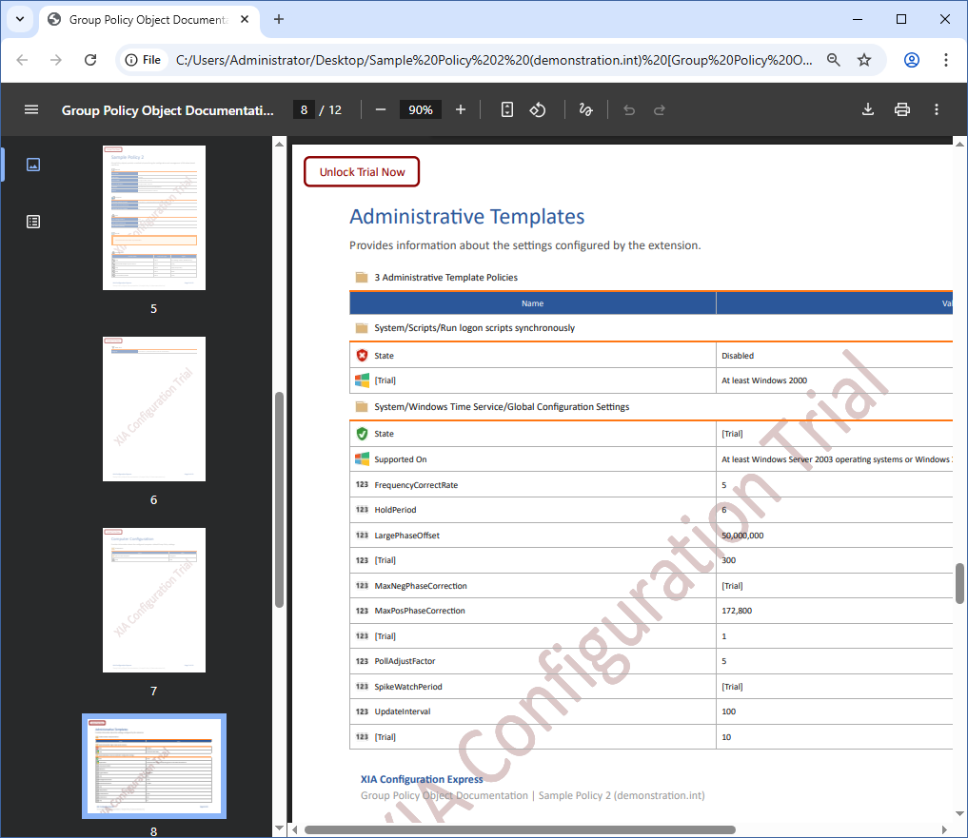Open page 5 thumbnail
This screenshot has width=968, height=838.
tap(154, 218)
